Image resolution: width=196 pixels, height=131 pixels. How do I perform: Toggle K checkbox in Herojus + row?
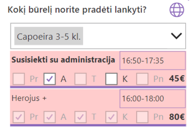coord(111,117)
